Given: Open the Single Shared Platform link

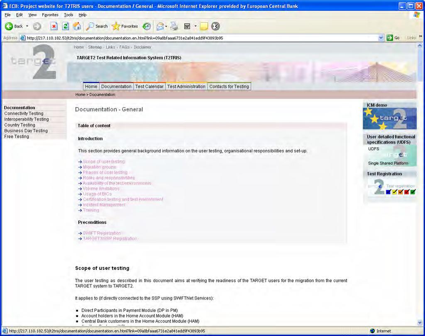Looking at the screenshot, I should click(x=388, y=163).
